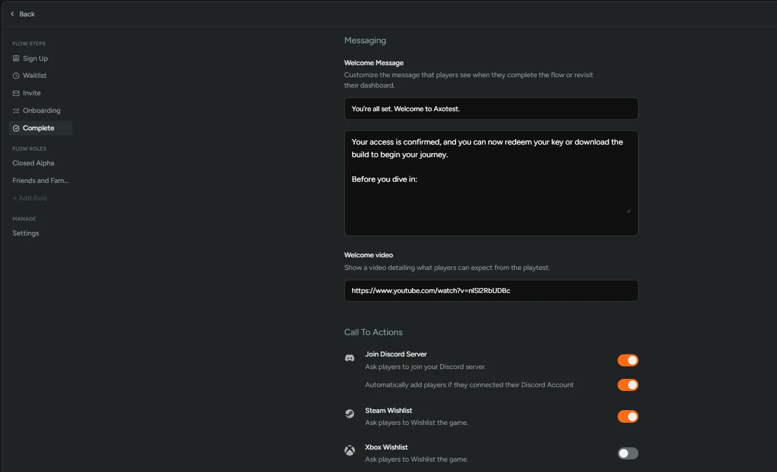The height and width of the screenshot is (472, 777).
Task: Click the welcome message body resize handle
Action: 628,210
